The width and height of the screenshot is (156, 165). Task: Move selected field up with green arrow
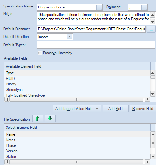click(37, 118)
